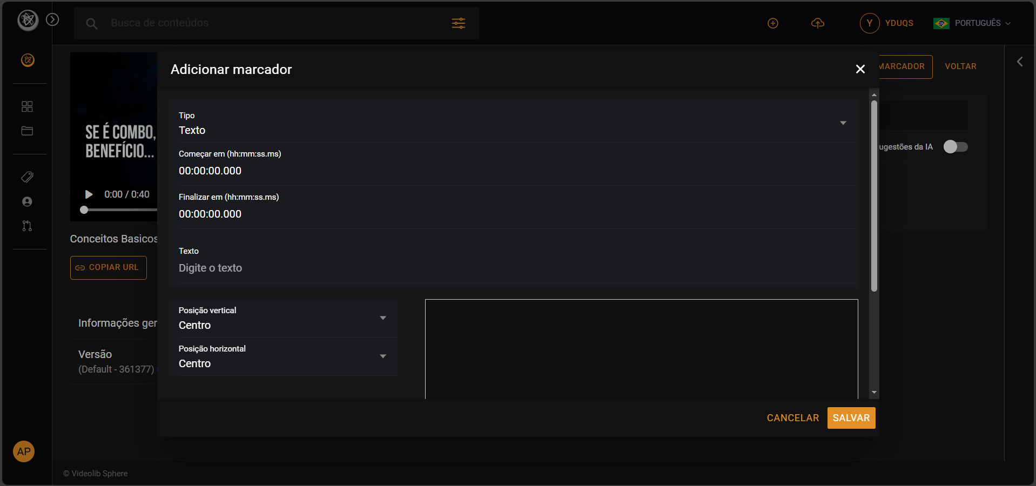Select the tags icon in sidebar
The height and width of the screenshot is (486, 1036).
(27, 177)
